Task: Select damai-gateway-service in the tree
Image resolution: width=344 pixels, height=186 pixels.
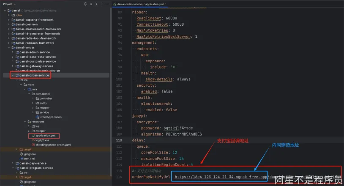Action: tap(36, 66)
